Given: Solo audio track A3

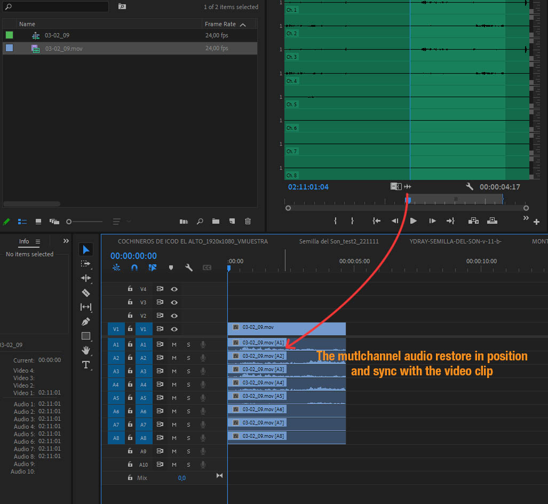Looking at the screenshot, I should [x=187, y=371].
